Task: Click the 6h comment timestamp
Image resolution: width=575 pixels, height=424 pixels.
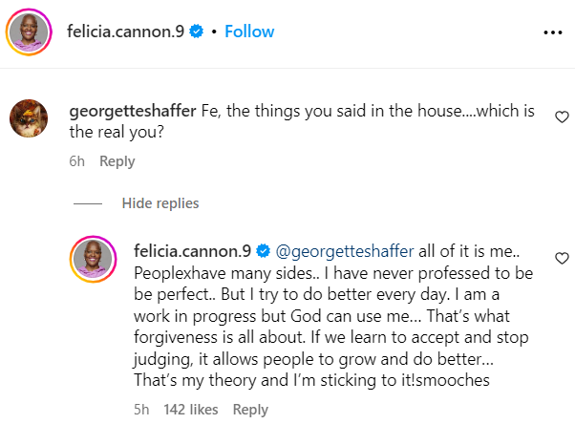Action: point(77,161)
